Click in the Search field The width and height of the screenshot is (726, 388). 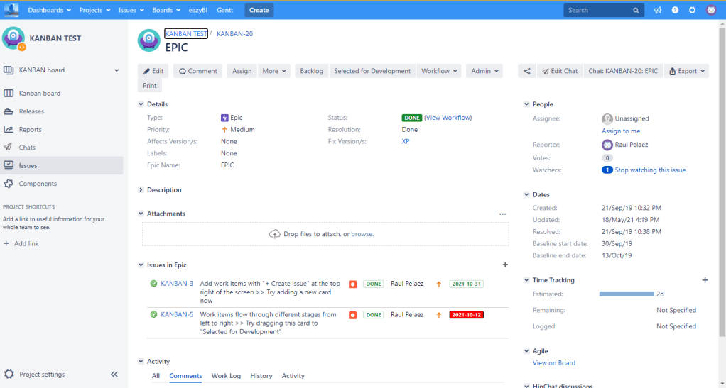[x=598, y=10]
